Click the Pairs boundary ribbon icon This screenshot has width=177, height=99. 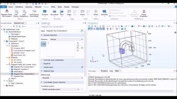[62, 13]
